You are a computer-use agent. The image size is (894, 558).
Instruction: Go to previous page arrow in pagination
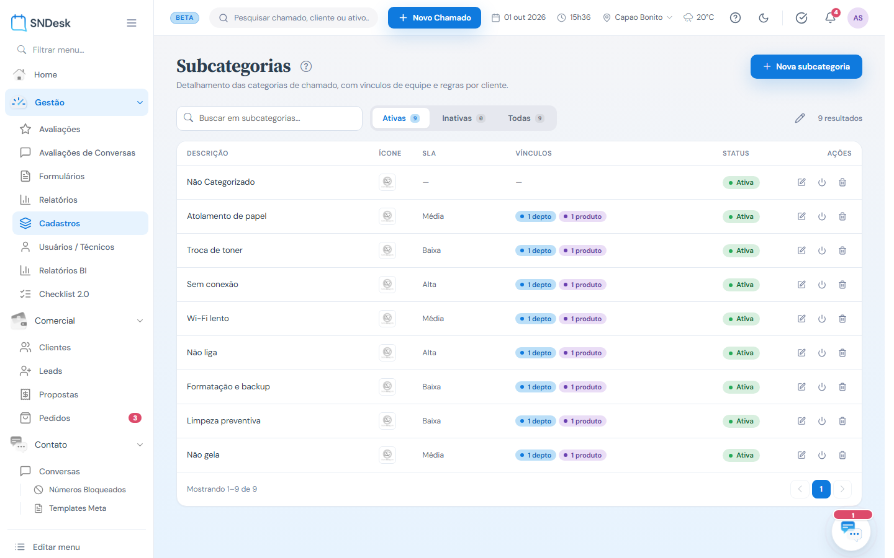coord(800,489)
